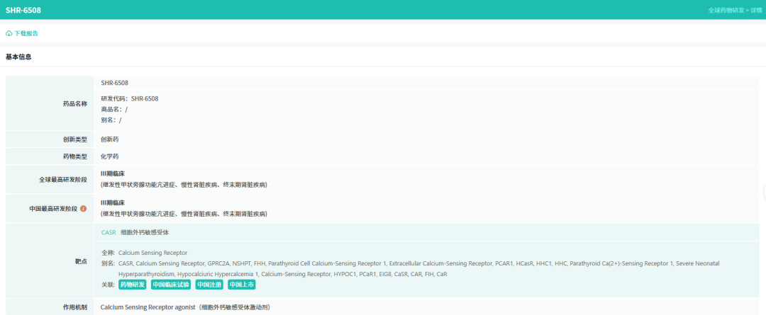Click the 研发代码：SHR-6508 text
Viewport: 766px width, 315px height.
[x=130, y=98]
